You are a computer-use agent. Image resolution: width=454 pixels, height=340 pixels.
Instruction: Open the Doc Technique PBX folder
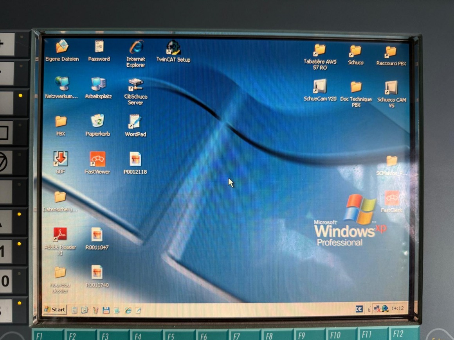(356, 87)
